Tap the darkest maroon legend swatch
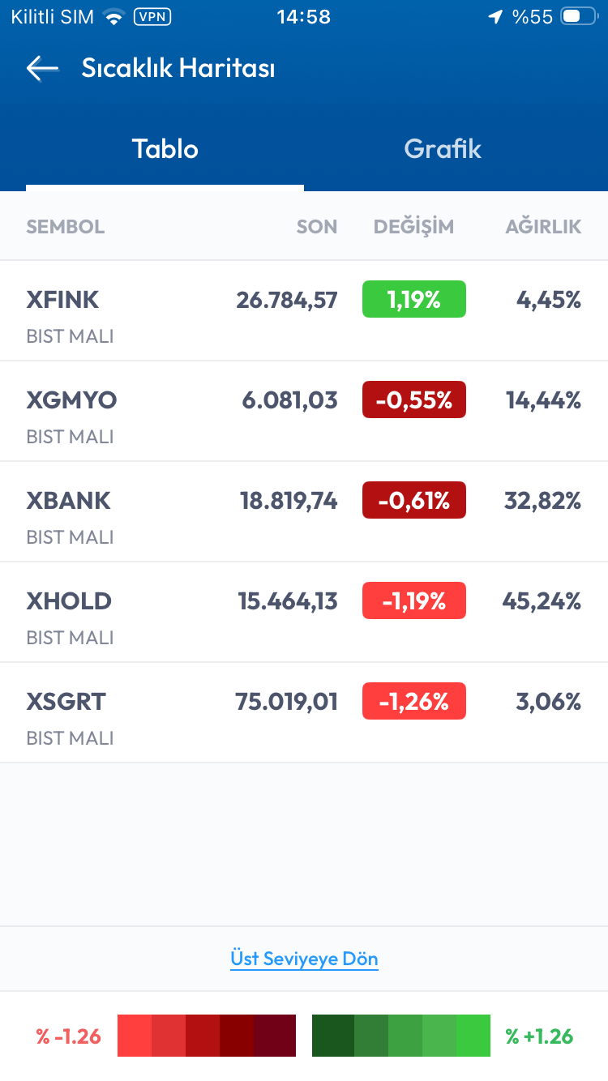This screenshot has height=1081, width=608. (275, 1036)
